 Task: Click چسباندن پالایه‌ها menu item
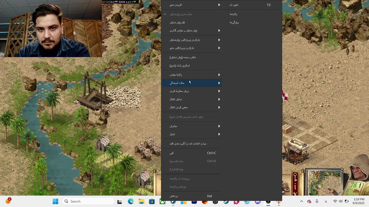192,187
